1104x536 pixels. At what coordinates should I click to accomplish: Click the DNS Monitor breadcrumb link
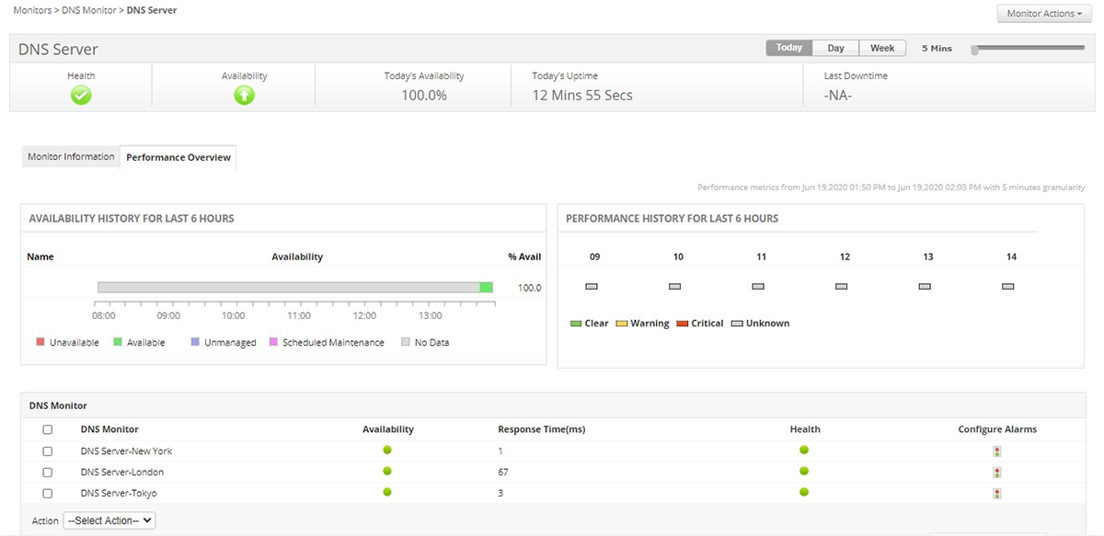(x=88, y=10)
